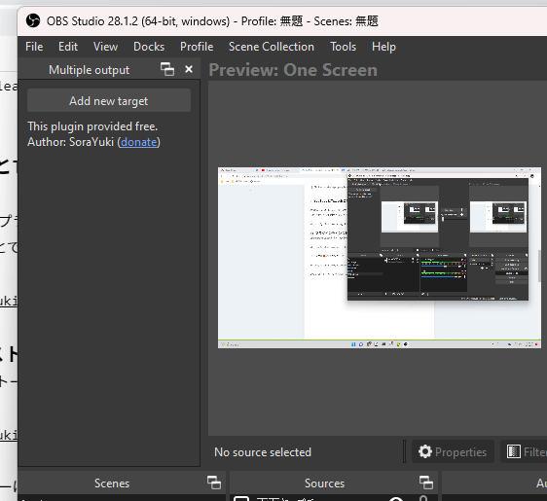Float the Scenes dock

click(x=214, y=483)
